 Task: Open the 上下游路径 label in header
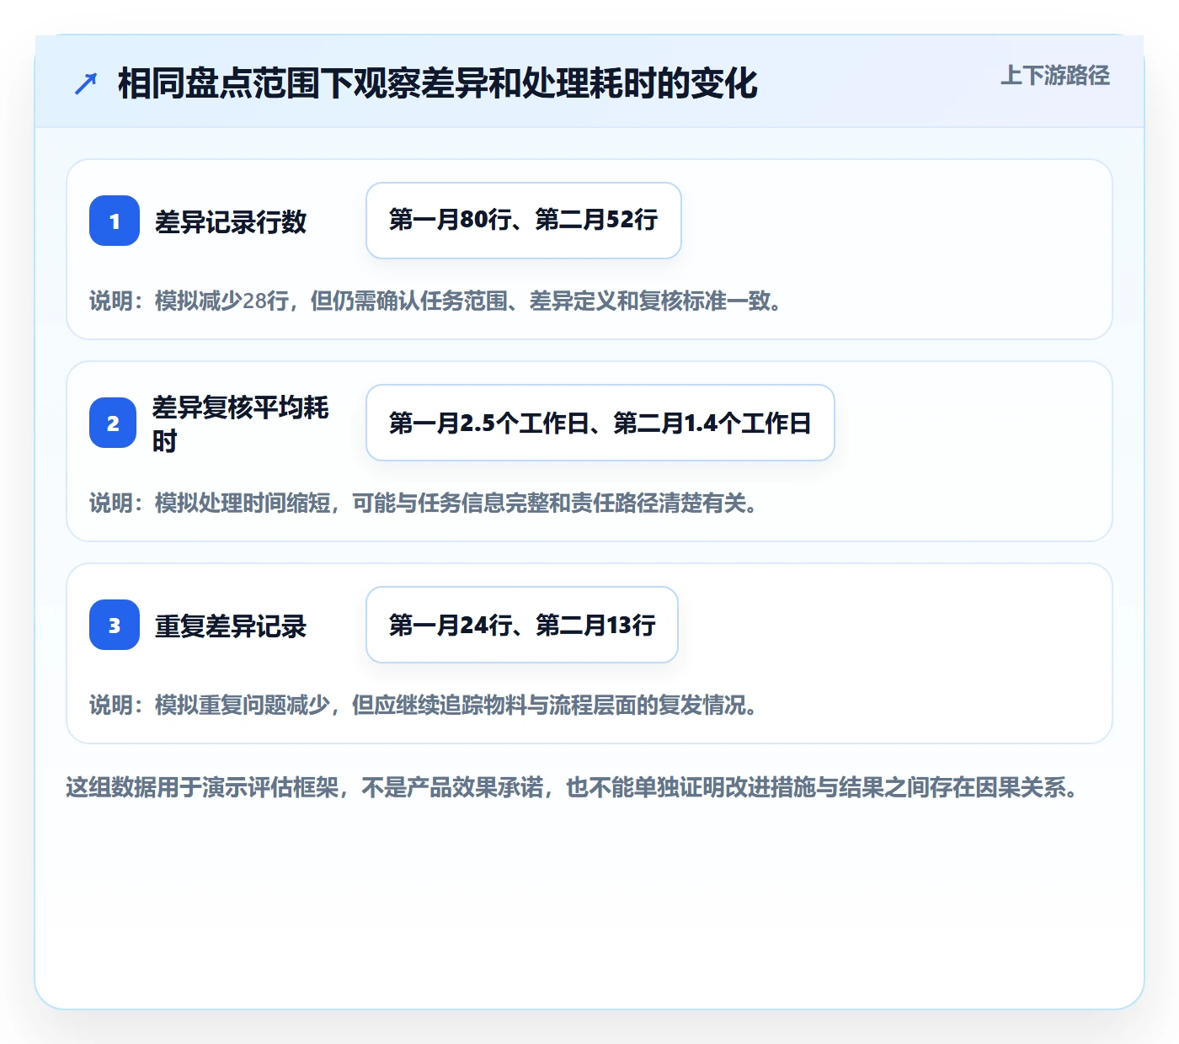click(x=1054, y=76)
